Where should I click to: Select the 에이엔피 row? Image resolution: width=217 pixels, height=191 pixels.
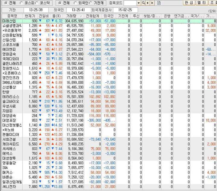coord(109,49)
